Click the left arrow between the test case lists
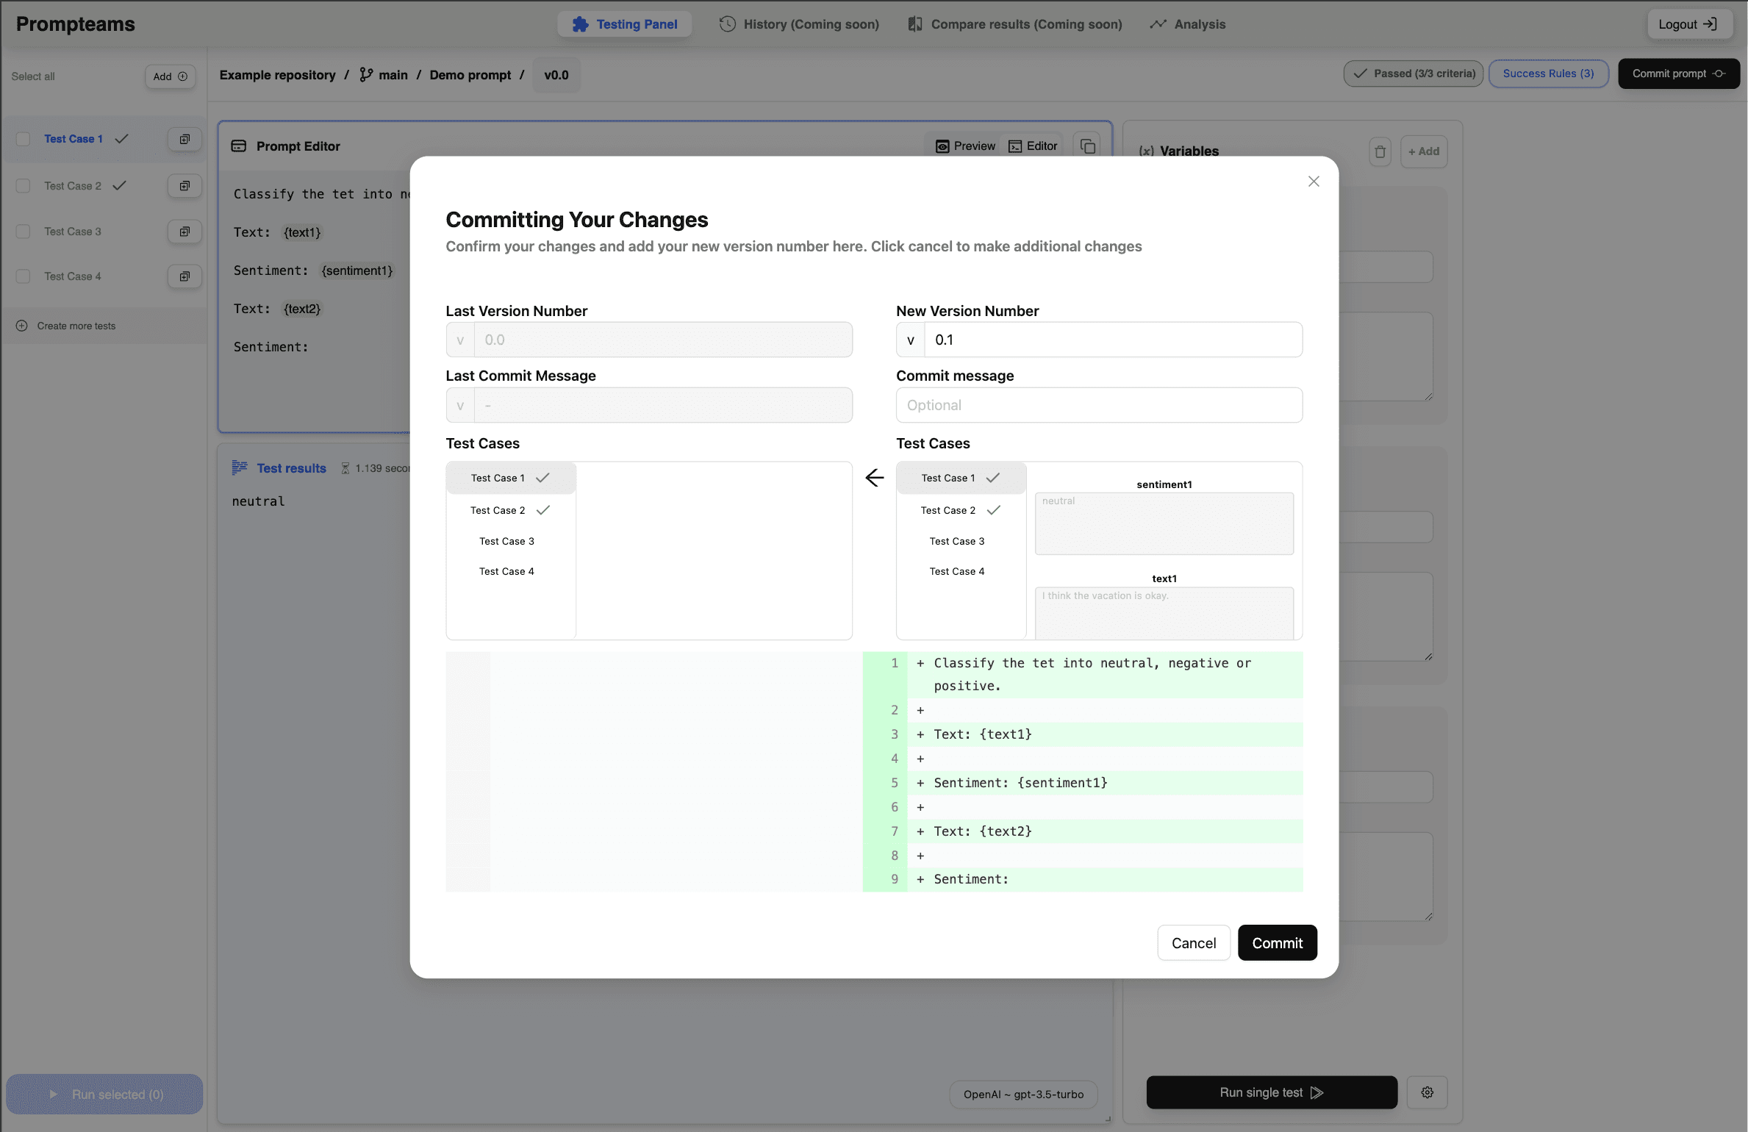 tap(874, 477)
